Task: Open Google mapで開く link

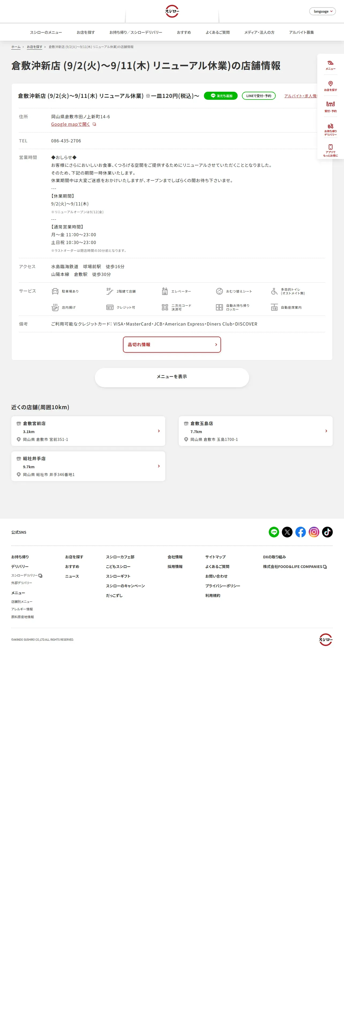Action: (70, 124)
